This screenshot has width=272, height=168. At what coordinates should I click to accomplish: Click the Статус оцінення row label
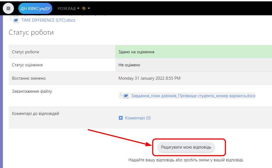[x=27, y=65]
